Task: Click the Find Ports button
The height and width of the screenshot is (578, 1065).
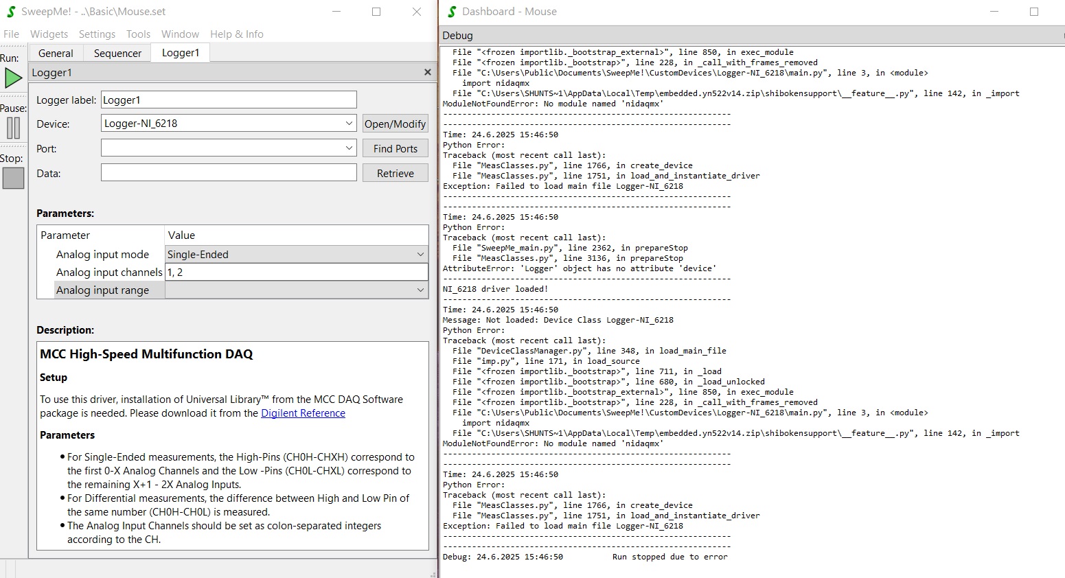Action: [x=395, y=148]
